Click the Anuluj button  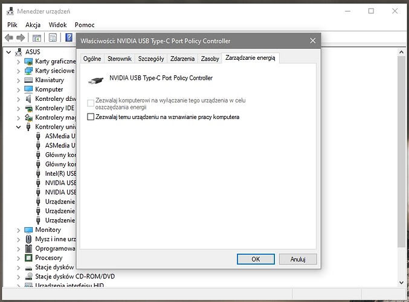pos(298,259)
